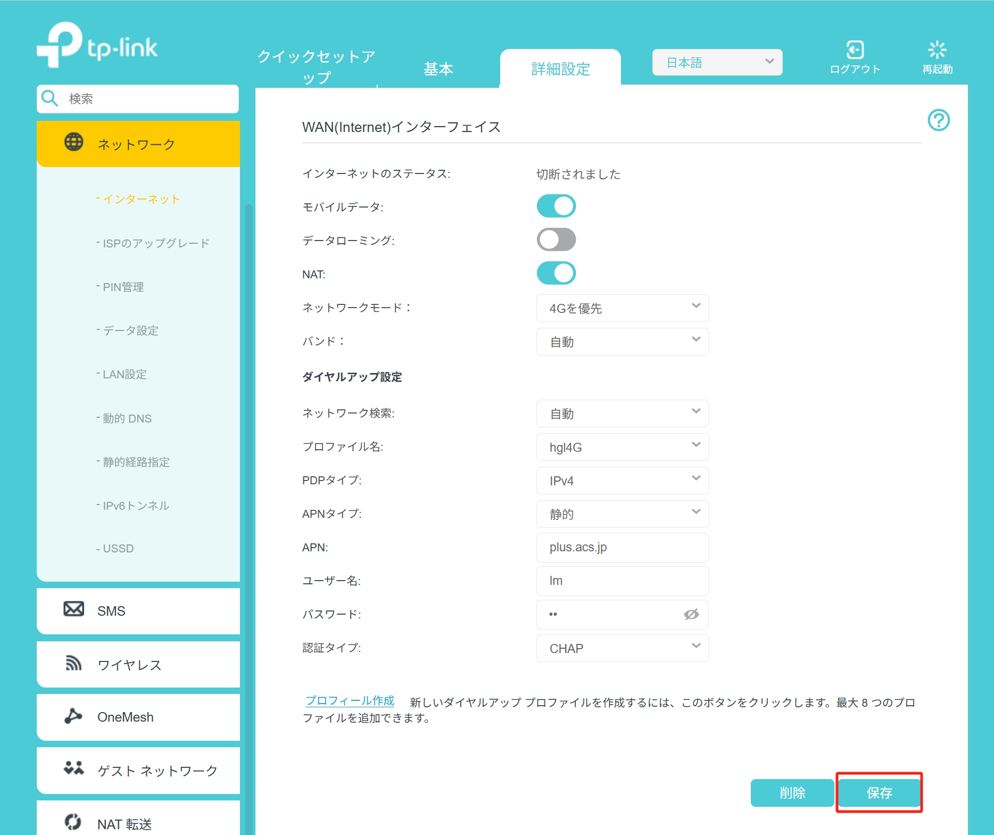Click the プロフィール作成 link
Screen dimensions: 994x835
[x=350, y=700]
